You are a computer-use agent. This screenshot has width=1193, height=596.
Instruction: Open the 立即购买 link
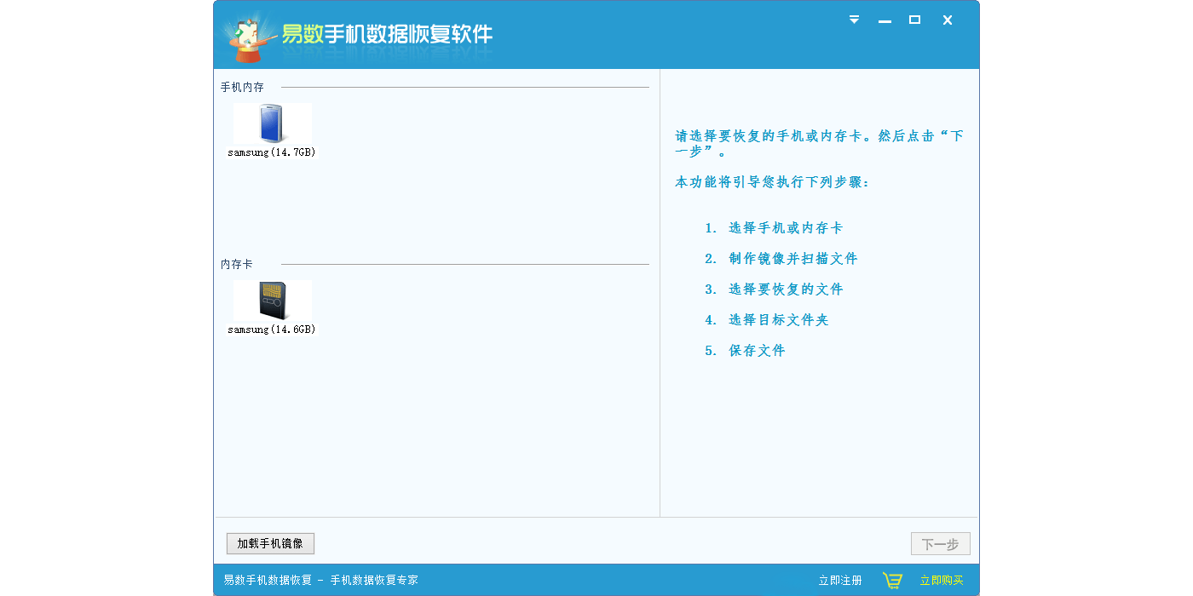[x=942, y=581]
